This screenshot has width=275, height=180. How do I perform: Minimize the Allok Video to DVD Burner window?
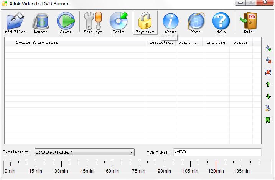point(240,2)
